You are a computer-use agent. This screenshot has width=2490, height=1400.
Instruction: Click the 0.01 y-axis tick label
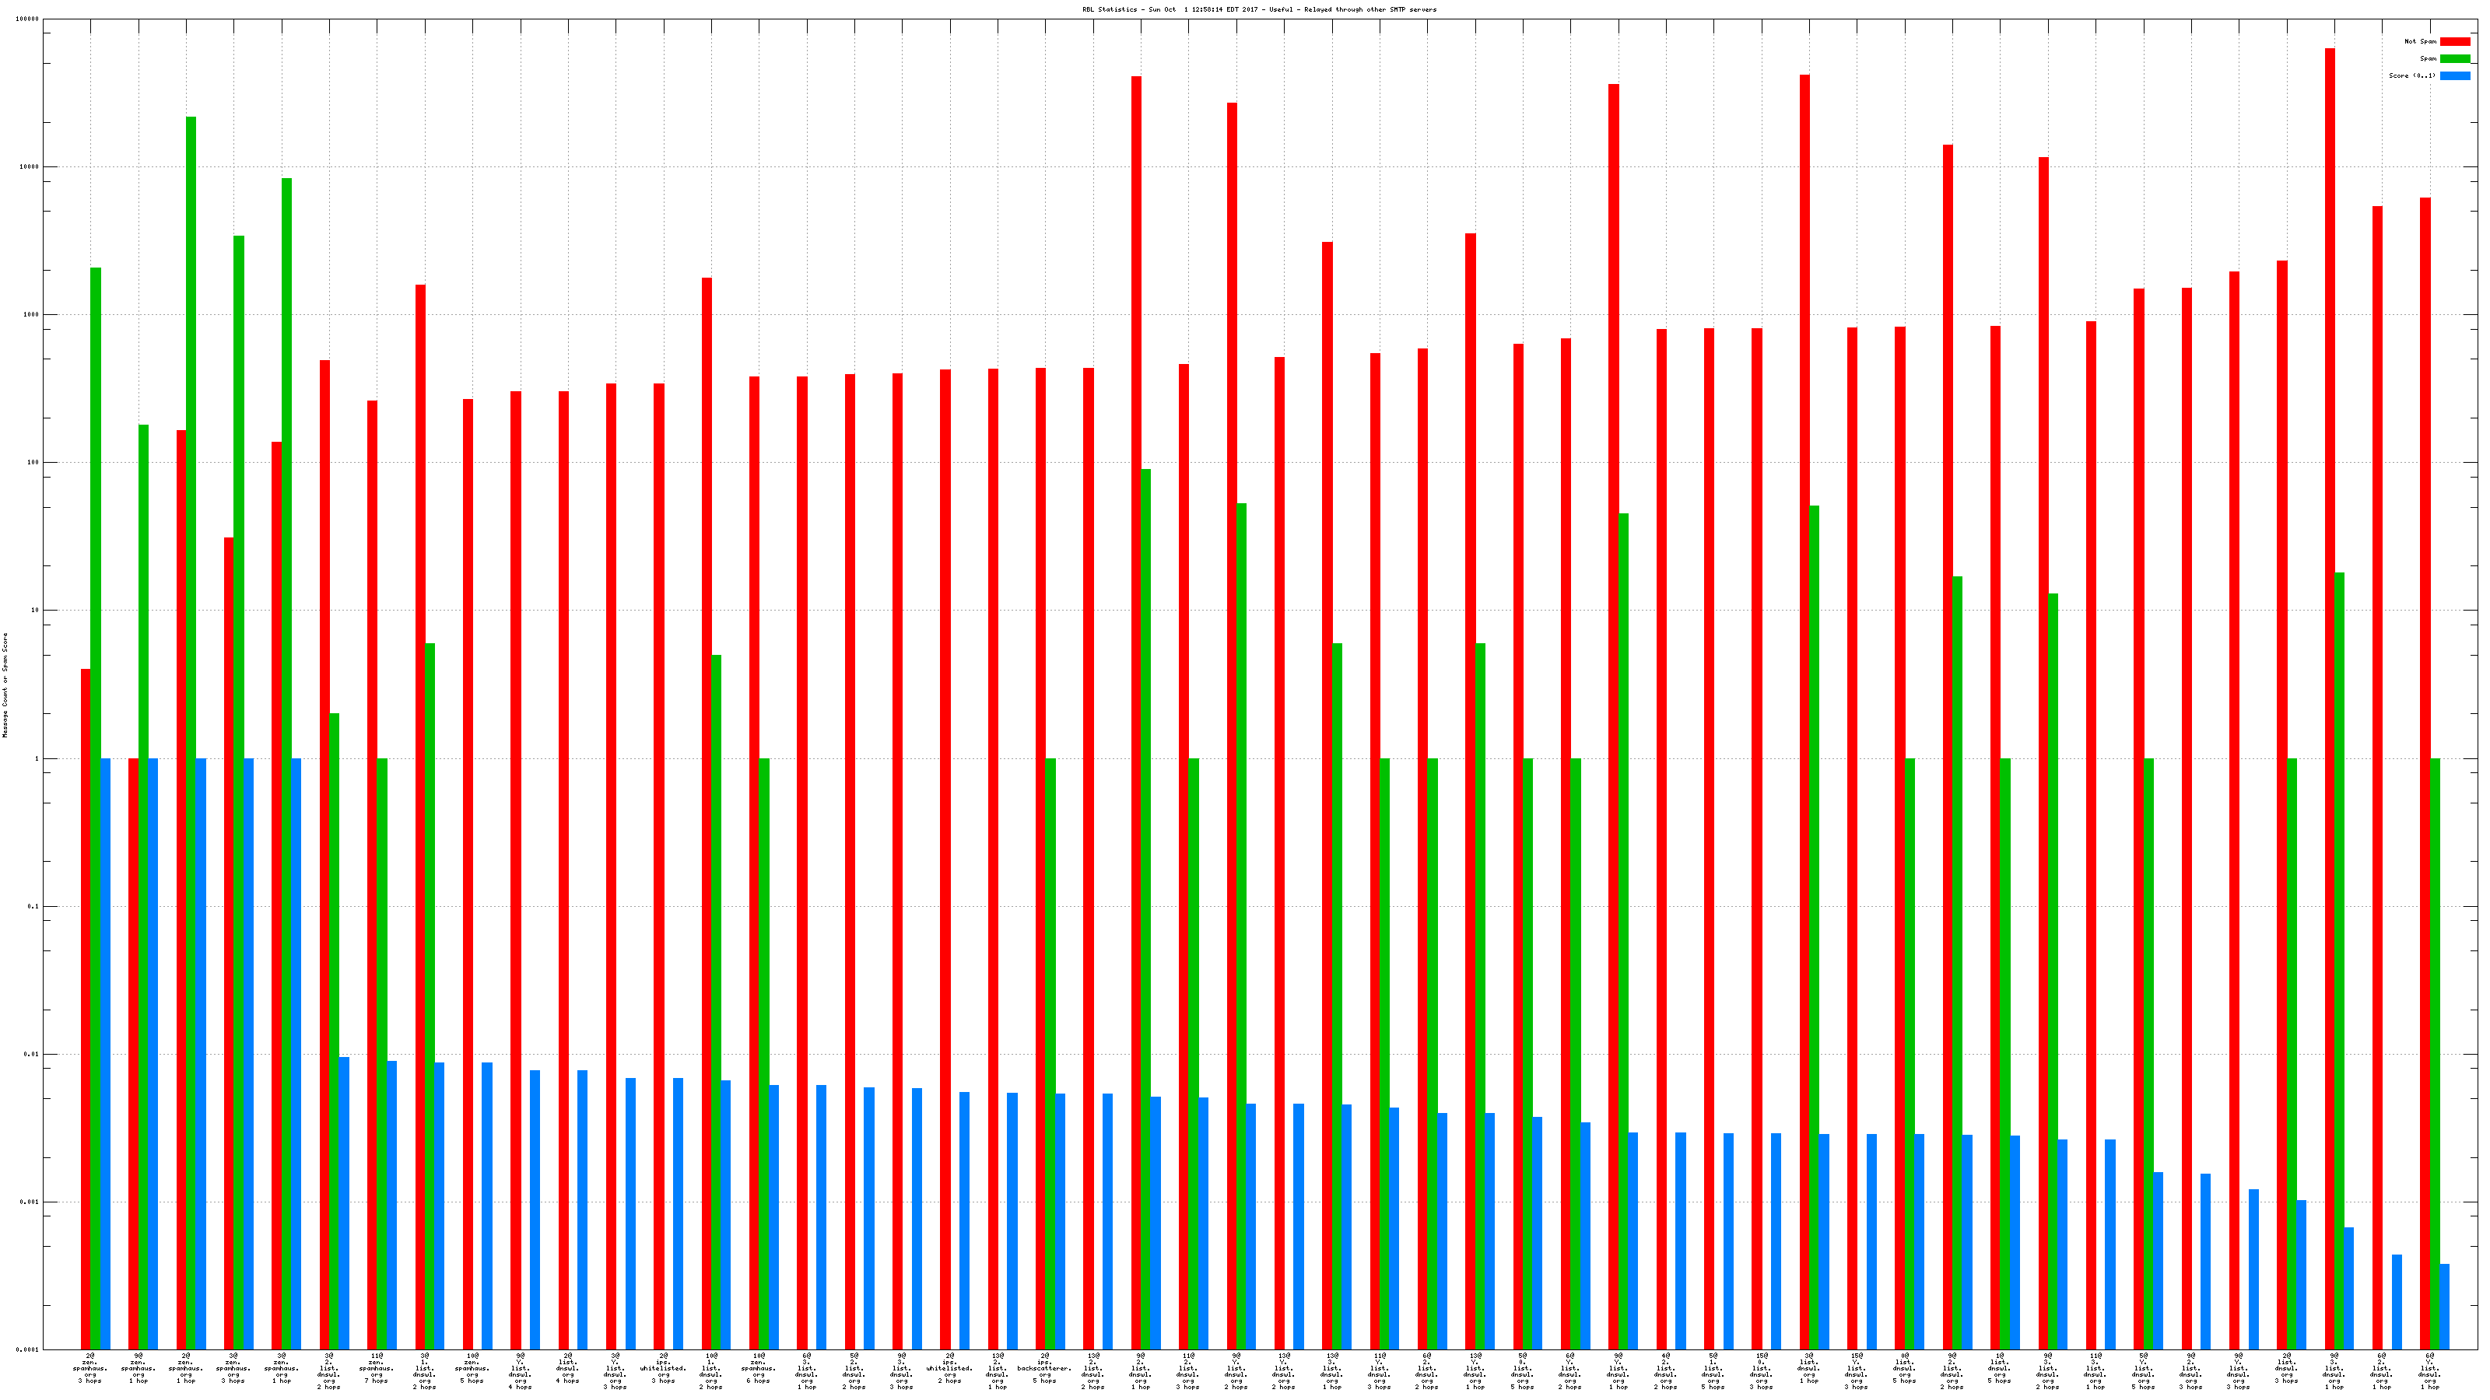[31, 1054]
